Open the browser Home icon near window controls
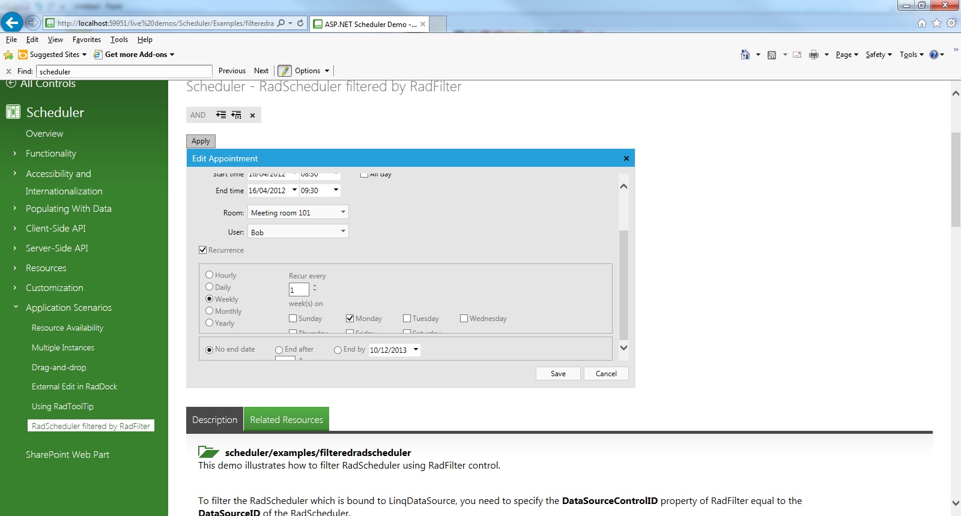This screenshot has width=961, height=516. (922, 23)
